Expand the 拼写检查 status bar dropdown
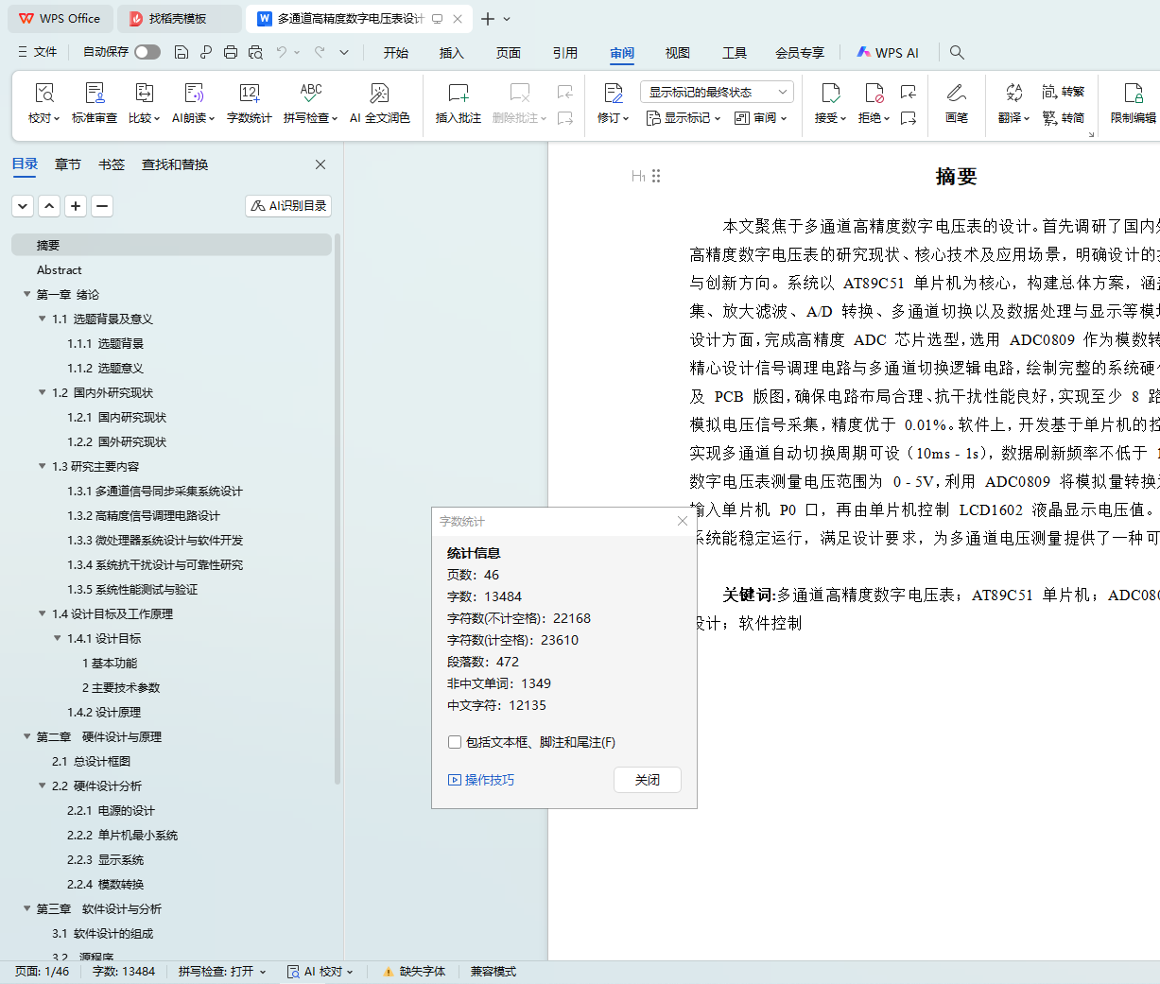This screenshot has width=1160, height=984. [x=222, y=972]
